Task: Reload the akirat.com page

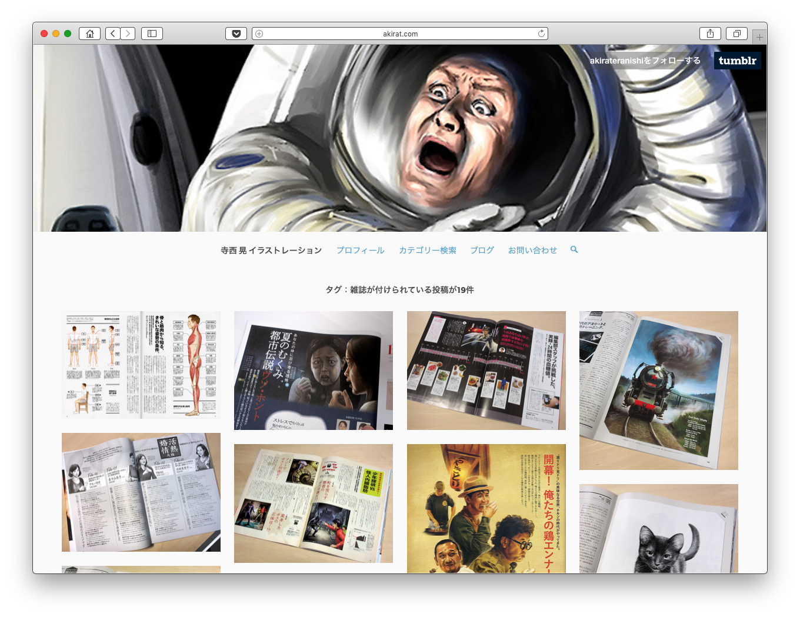Action: coord(541,34)
